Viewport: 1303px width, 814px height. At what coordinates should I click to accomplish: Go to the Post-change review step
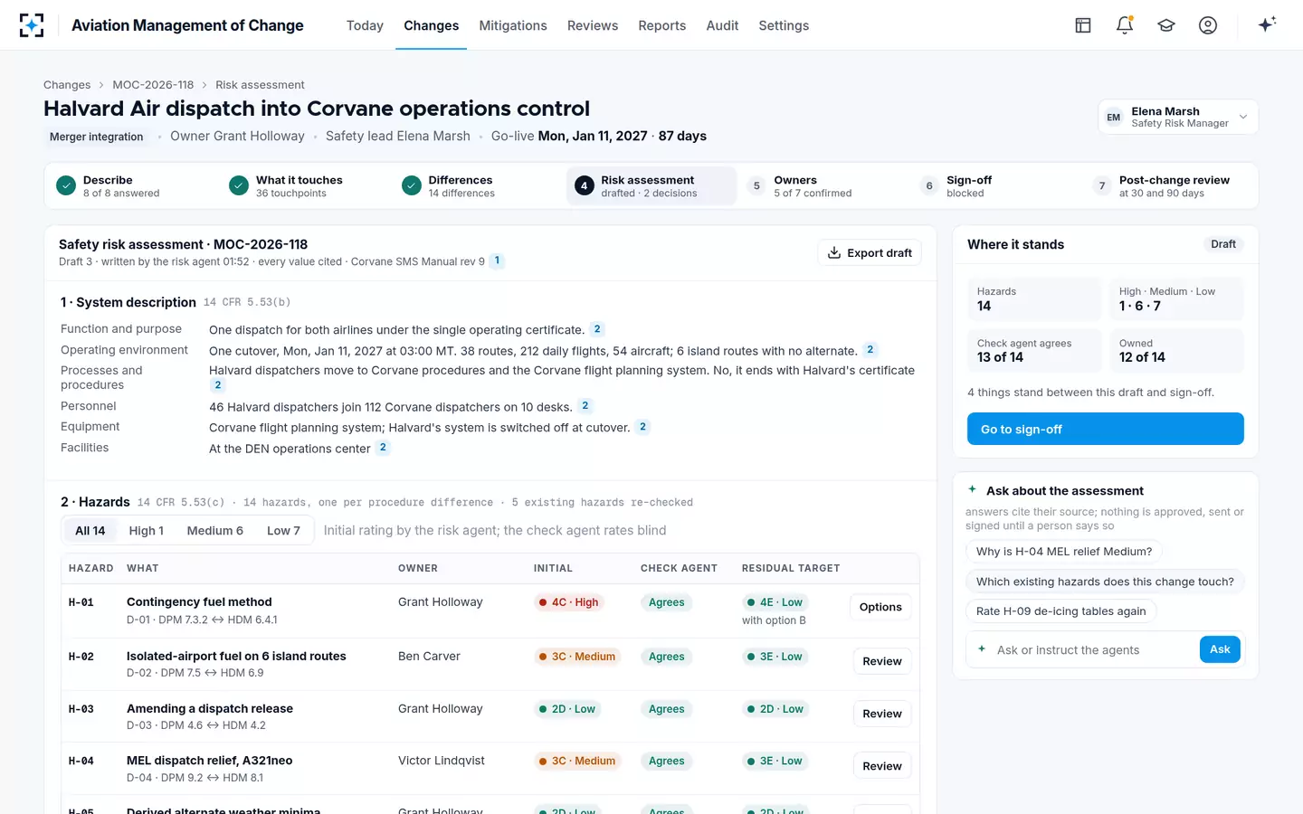1168,186
